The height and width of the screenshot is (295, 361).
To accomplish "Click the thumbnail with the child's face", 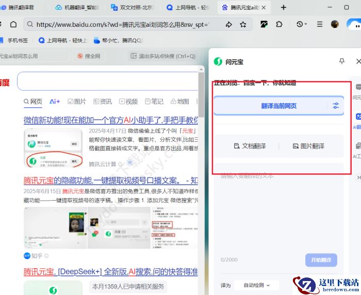I will coord(55,227).
